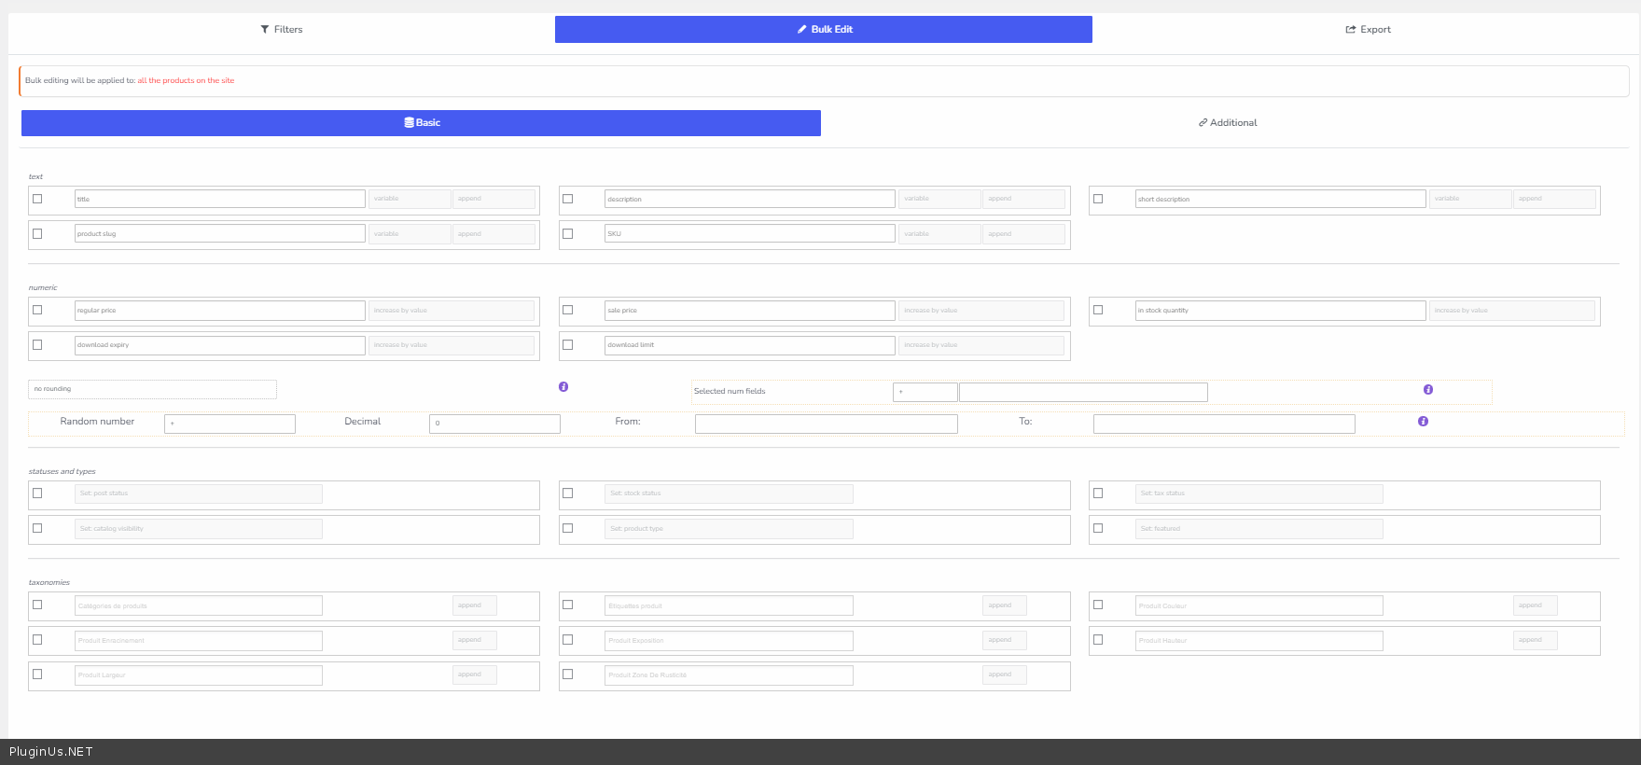Image resolution: width=1641 pixels, height=765 pixels.
Task: Open the Set: post status dropdown
Action: pyautogui.click(x=198, y=494)
